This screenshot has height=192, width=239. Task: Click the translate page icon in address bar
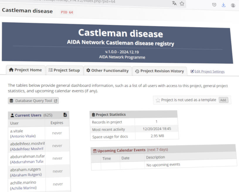point(174,3)
